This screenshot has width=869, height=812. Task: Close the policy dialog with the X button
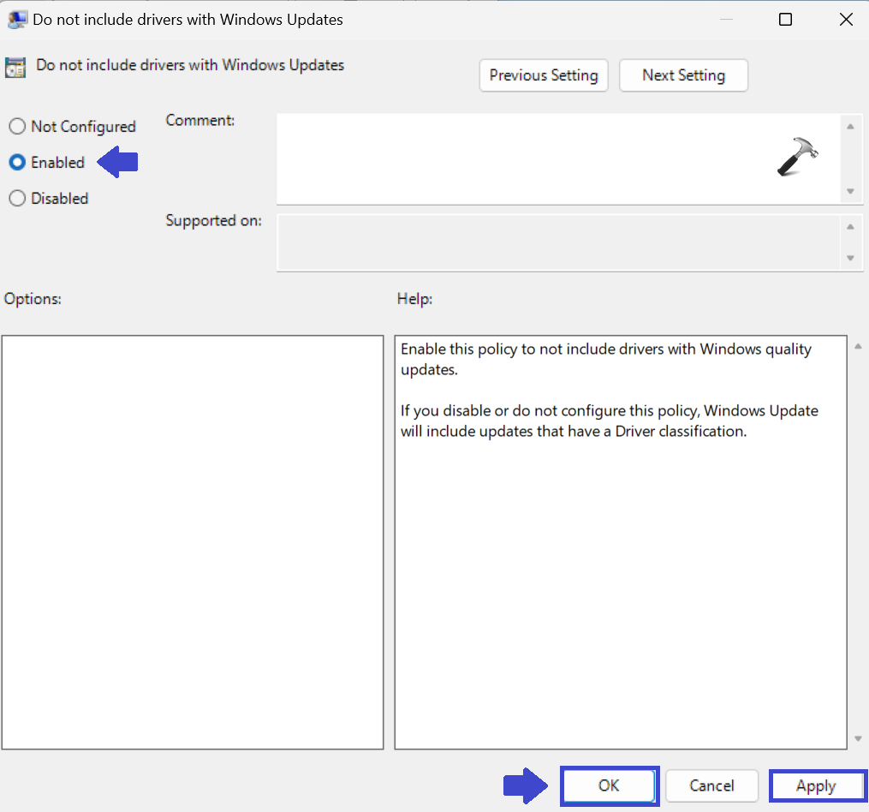(845, 20)
